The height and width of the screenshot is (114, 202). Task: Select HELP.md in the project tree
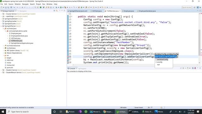pos(10,60)
